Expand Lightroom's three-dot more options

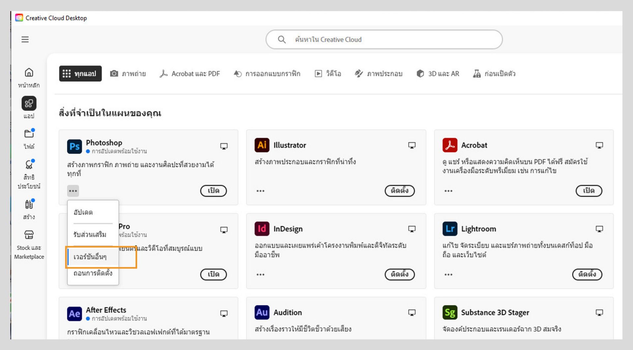coord(448,274)
